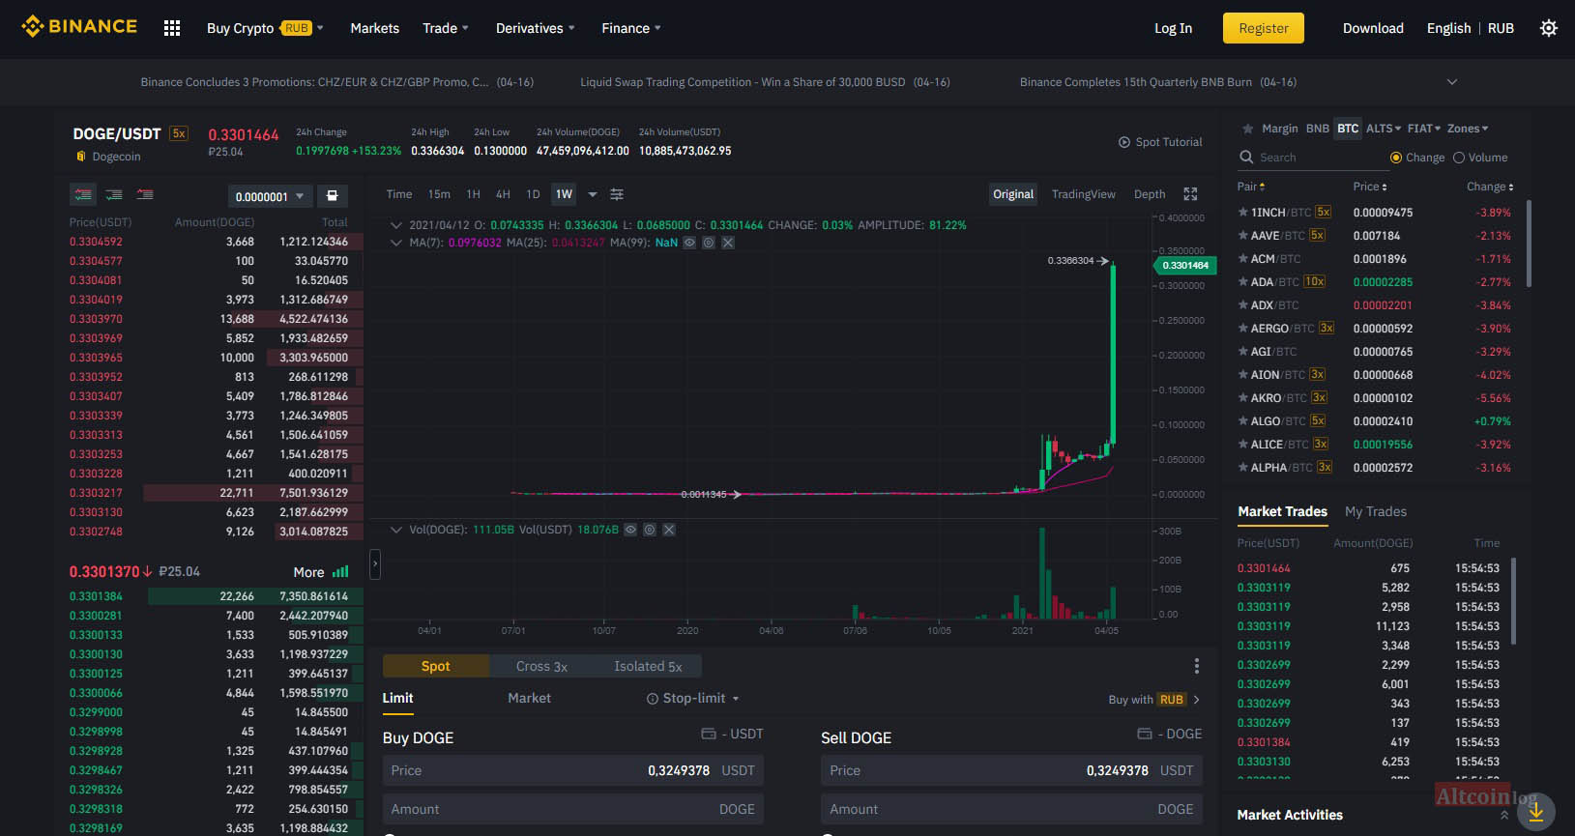Click the Log In link

click(1173, 28)
